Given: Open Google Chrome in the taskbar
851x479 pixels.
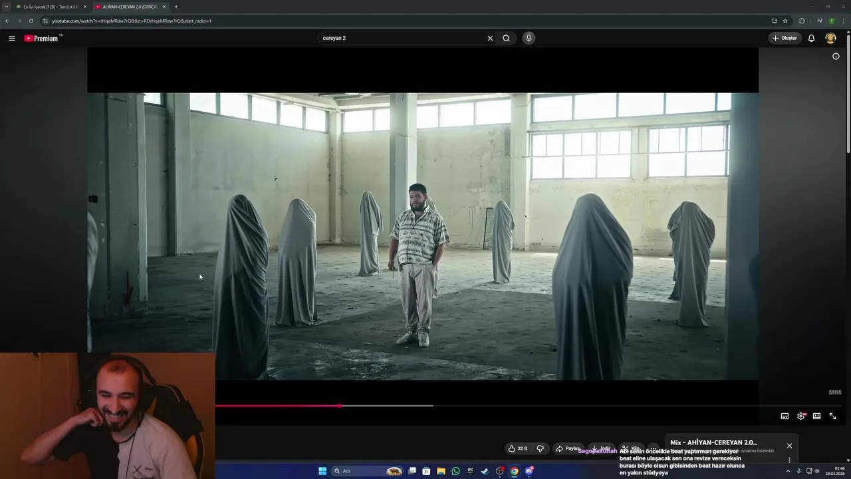Looking at the screenshot, I should (514, 471).
